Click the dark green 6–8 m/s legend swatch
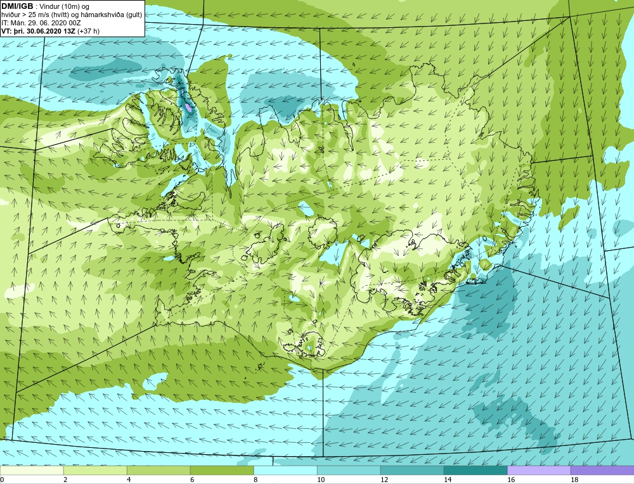Image resolution: width=634 pixels, height=484 pixels. point(222,470)
